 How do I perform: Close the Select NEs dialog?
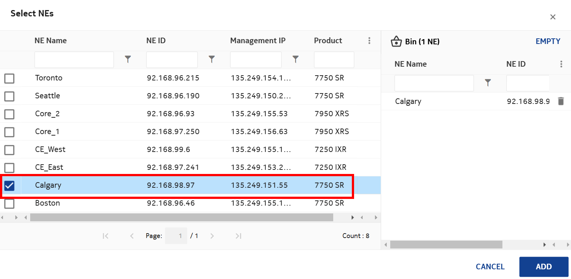[x=553, y=17]
